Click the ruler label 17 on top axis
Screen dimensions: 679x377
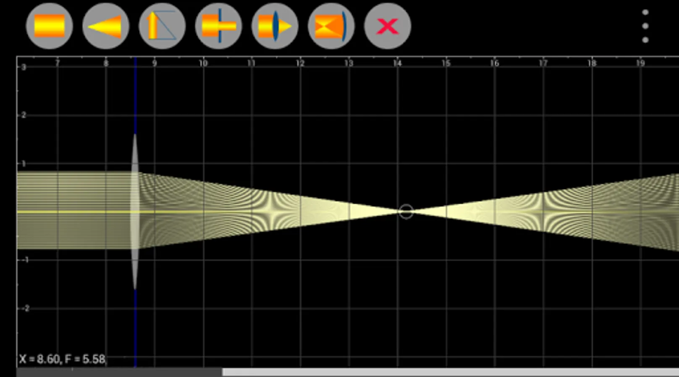pos(543,63)
